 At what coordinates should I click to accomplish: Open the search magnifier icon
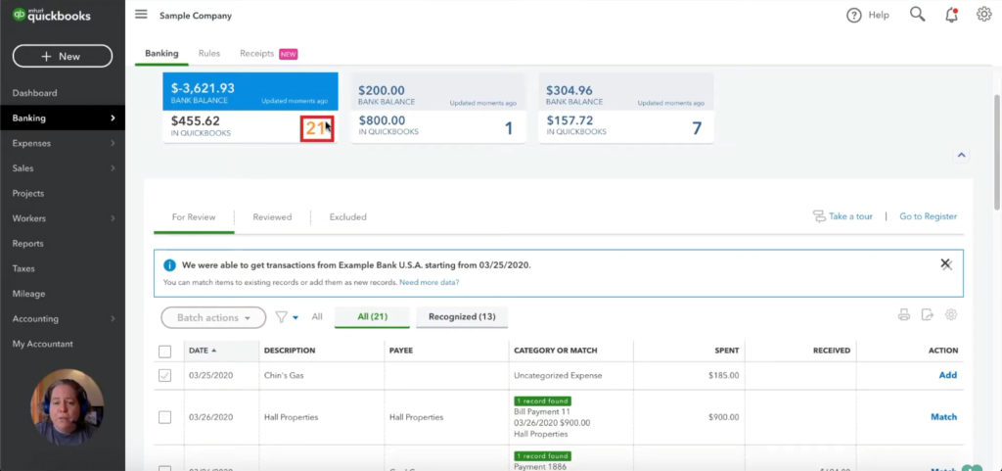[x=917, y=15]
